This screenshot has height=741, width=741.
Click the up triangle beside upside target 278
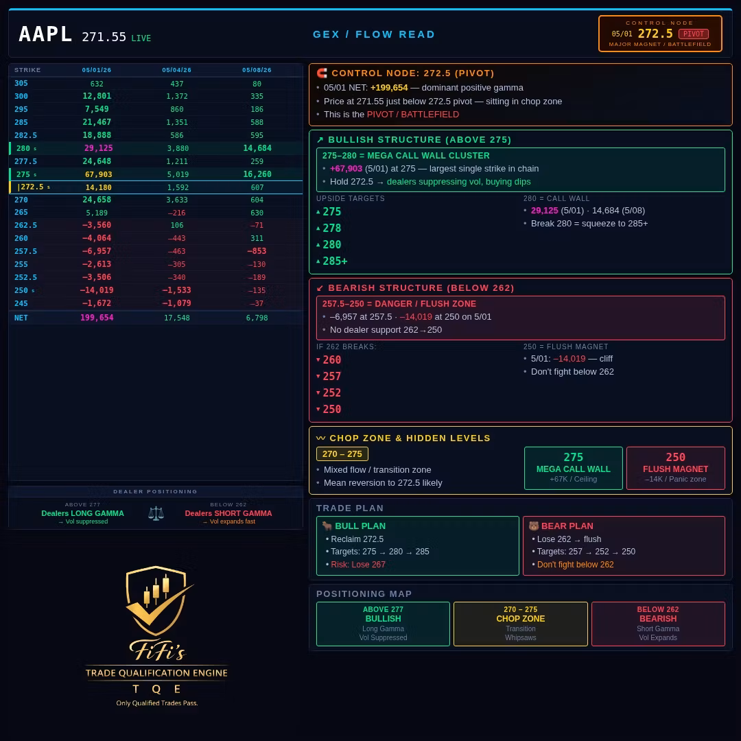318,228
